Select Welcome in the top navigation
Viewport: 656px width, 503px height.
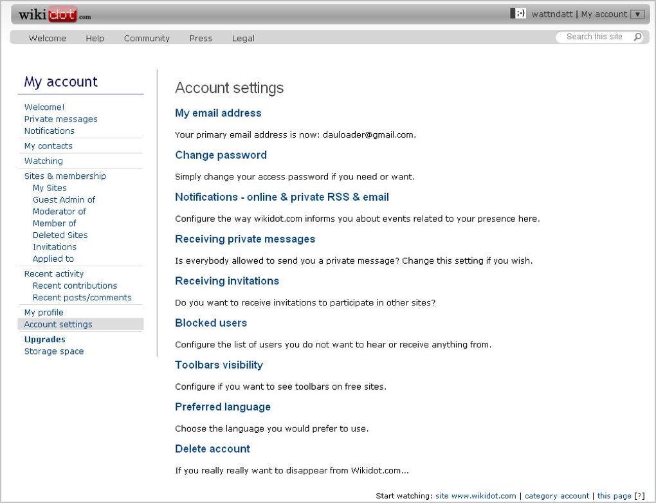click(47, 38)
